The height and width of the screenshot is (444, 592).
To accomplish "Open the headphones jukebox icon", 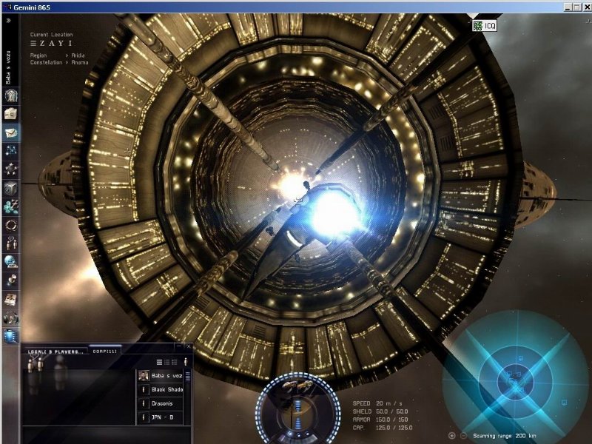I will 11,318.
